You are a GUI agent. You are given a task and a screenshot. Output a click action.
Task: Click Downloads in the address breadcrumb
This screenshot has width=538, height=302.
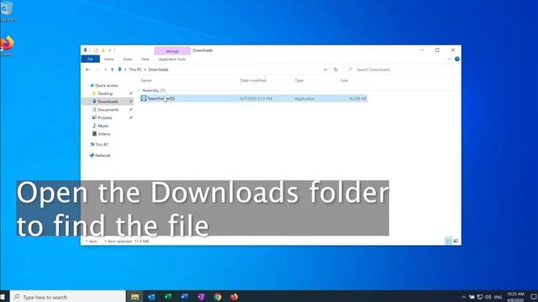[x=158, y=70]
